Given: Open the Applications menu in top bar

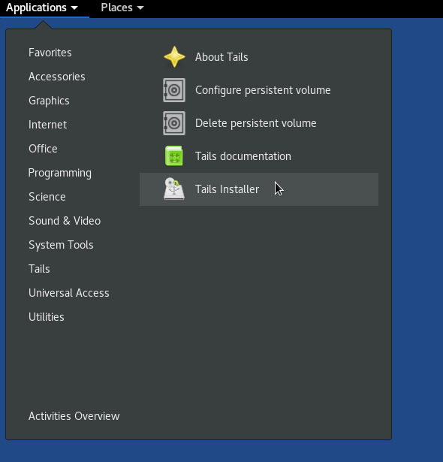Looking at the screenshot, I should coord(42,8).
